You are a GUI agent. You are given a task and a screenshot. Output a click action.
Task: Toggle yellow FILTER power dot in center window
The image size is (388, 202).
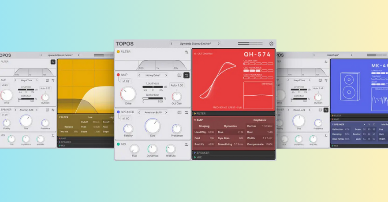point(118,52)
